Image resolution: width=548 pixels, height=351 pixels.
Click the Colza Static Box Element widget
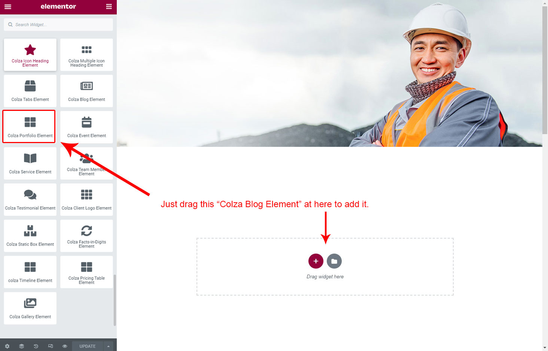coord(30,236)
